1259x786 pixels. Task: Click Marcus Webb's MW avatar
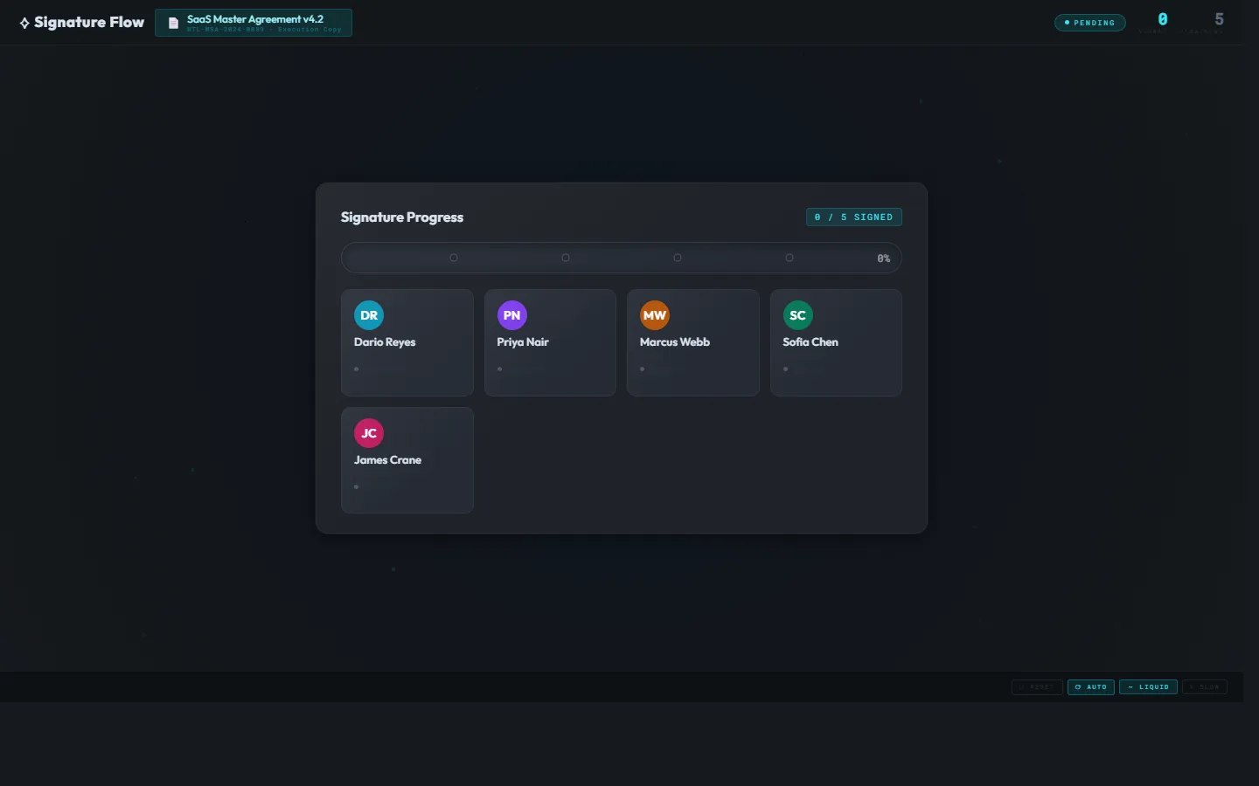(655, 315)
